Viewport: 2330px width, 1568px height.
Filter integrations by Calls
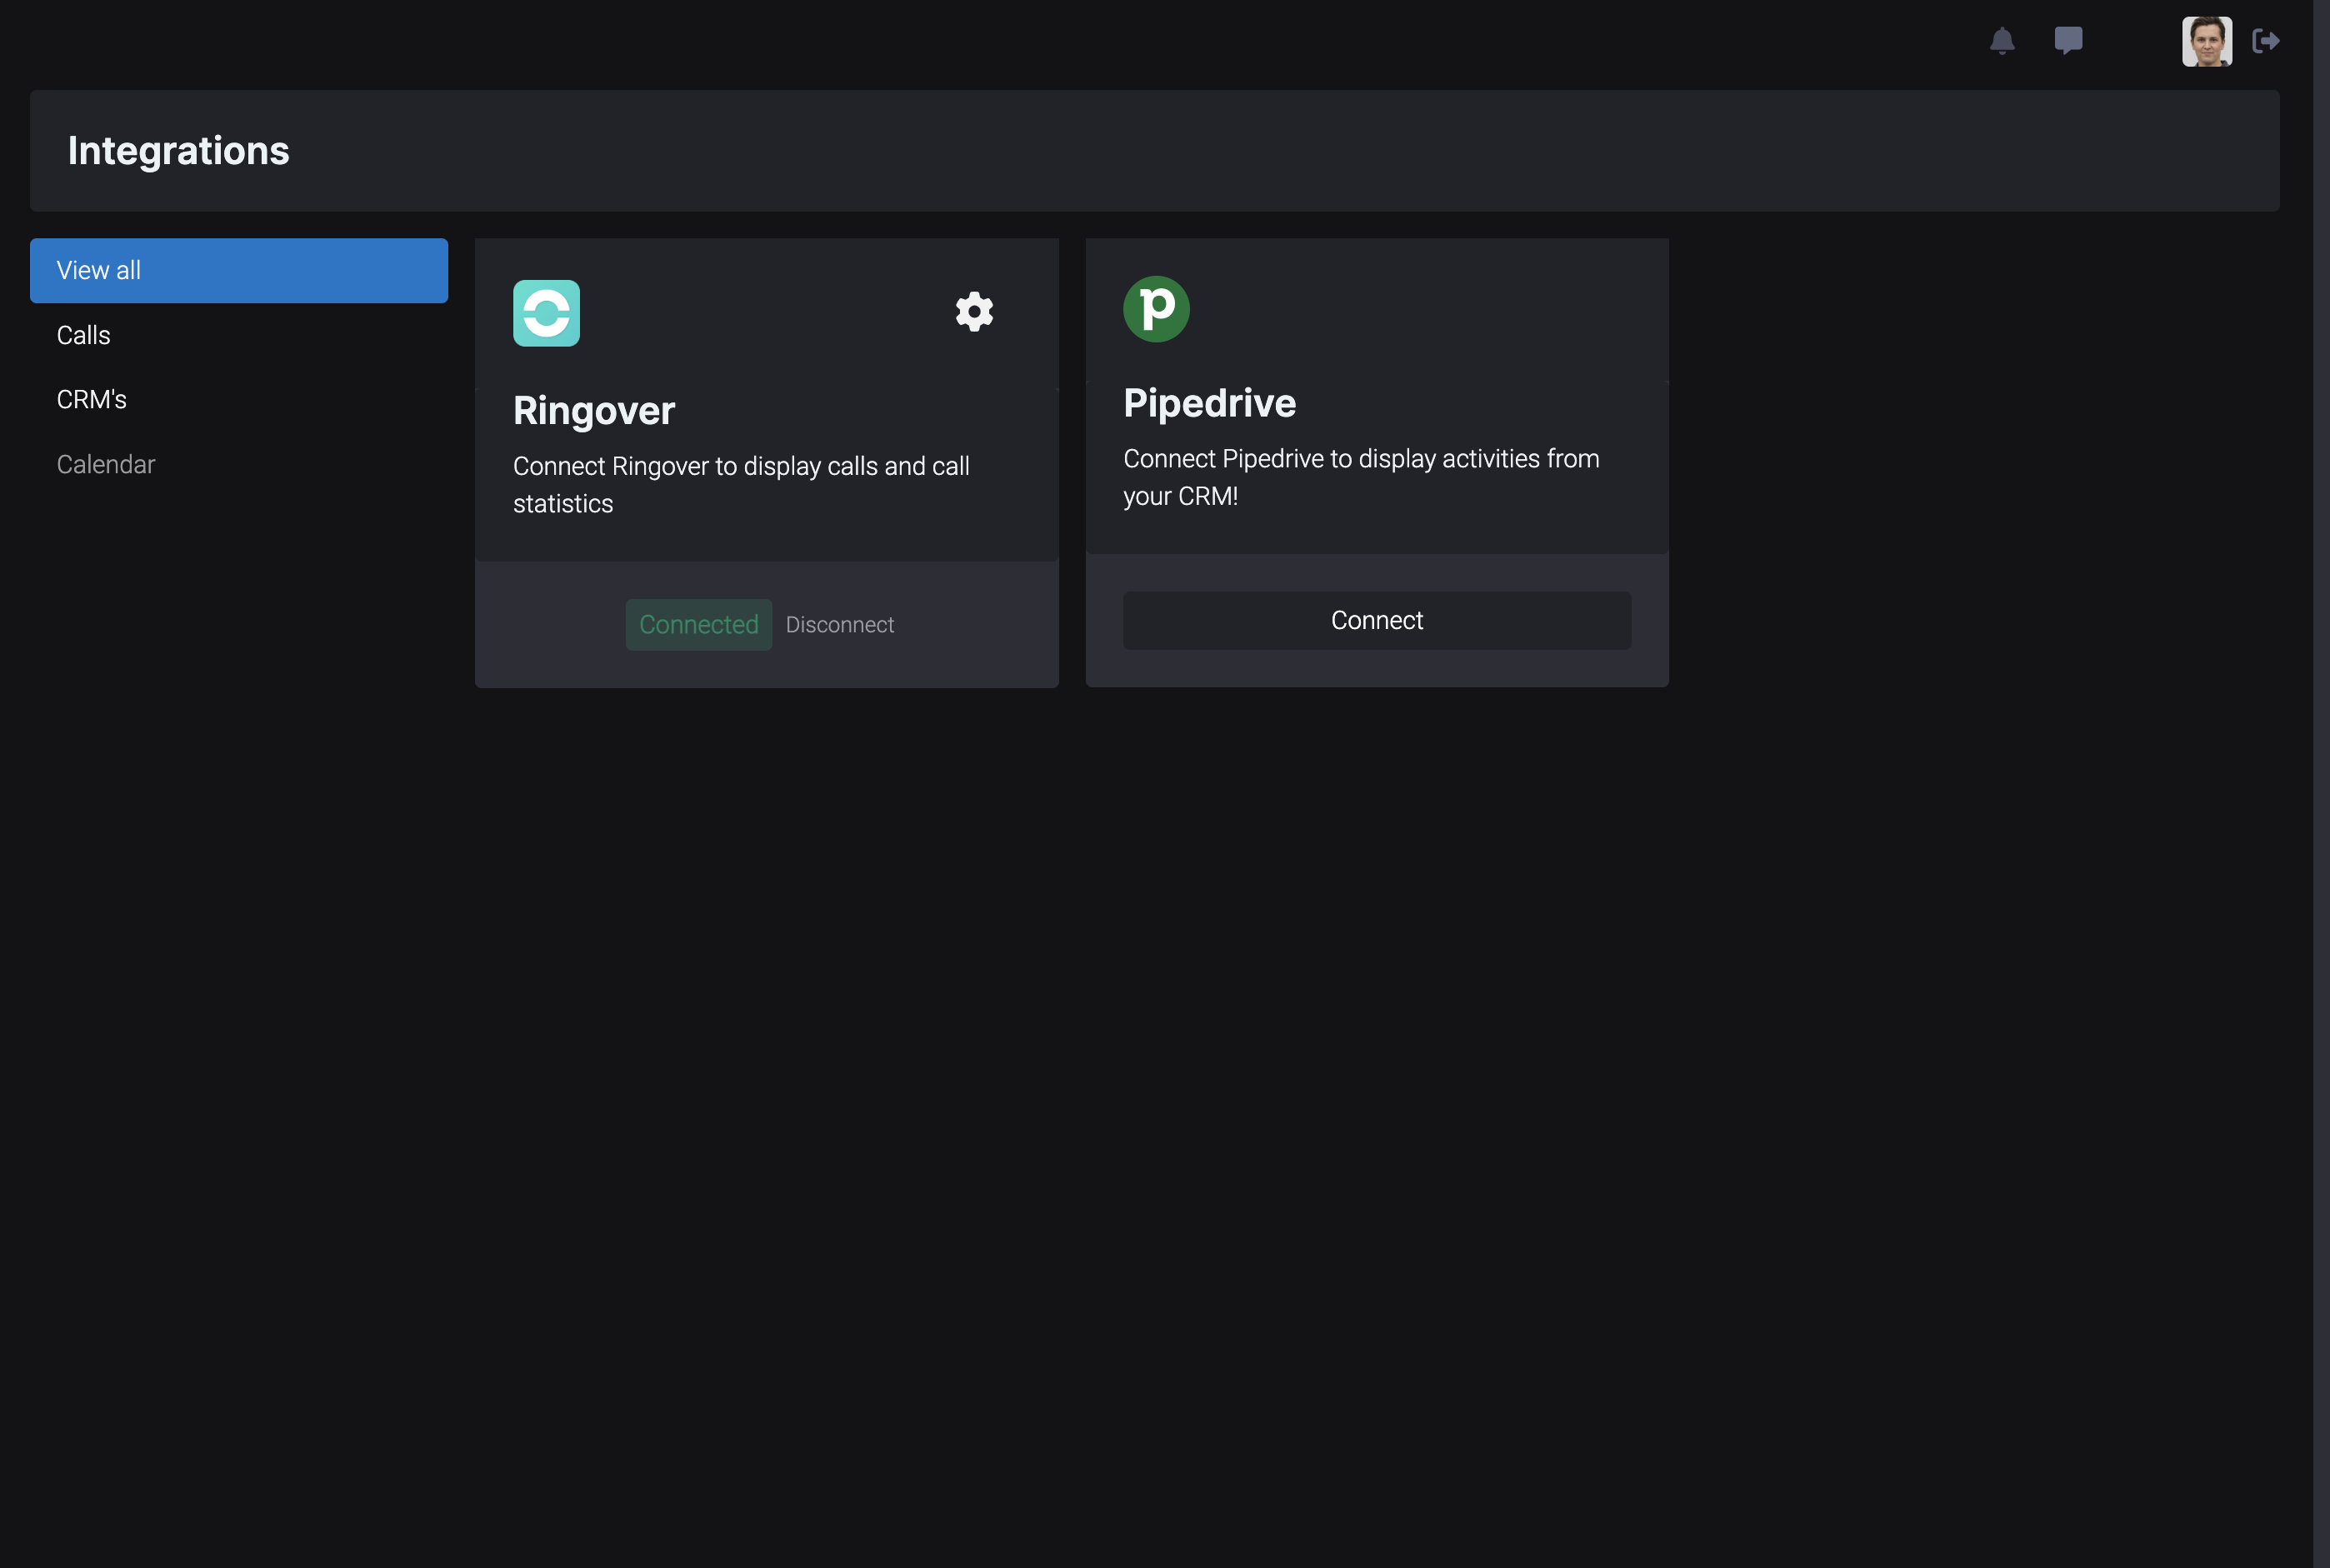(x=239, y=335)
